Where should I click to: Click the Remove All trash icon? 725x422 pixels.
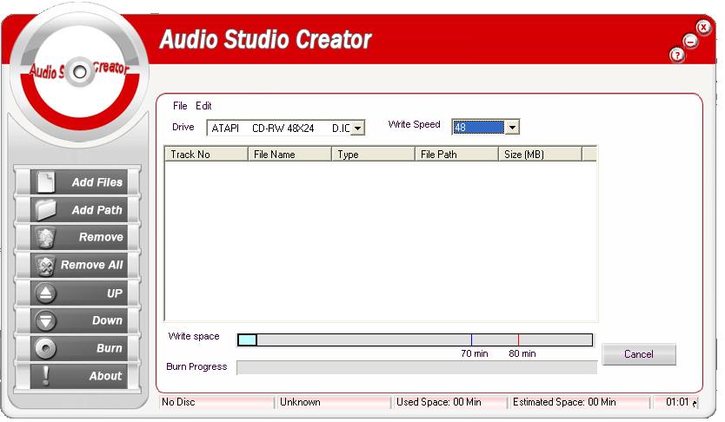[46, 265]
